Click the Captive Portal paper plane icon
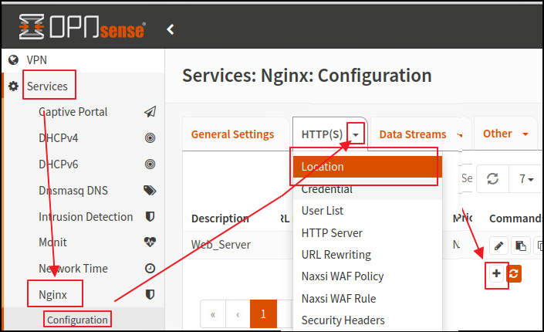The image size is (544, 332). click(x=150, y=112)
